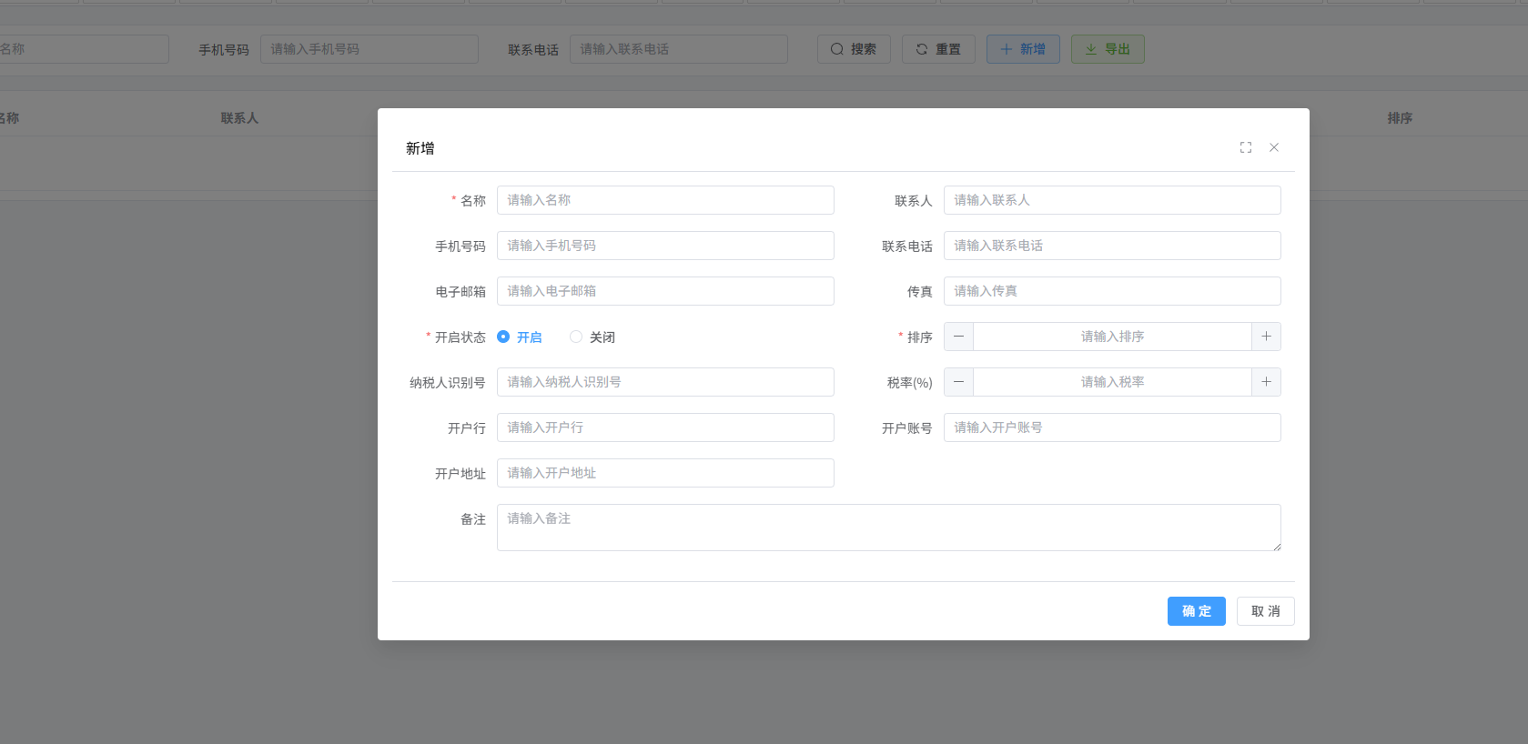Decrease the 排序 value with minus button
The height and width of the screenshot is (744, 1528).
tap(958, 337)
